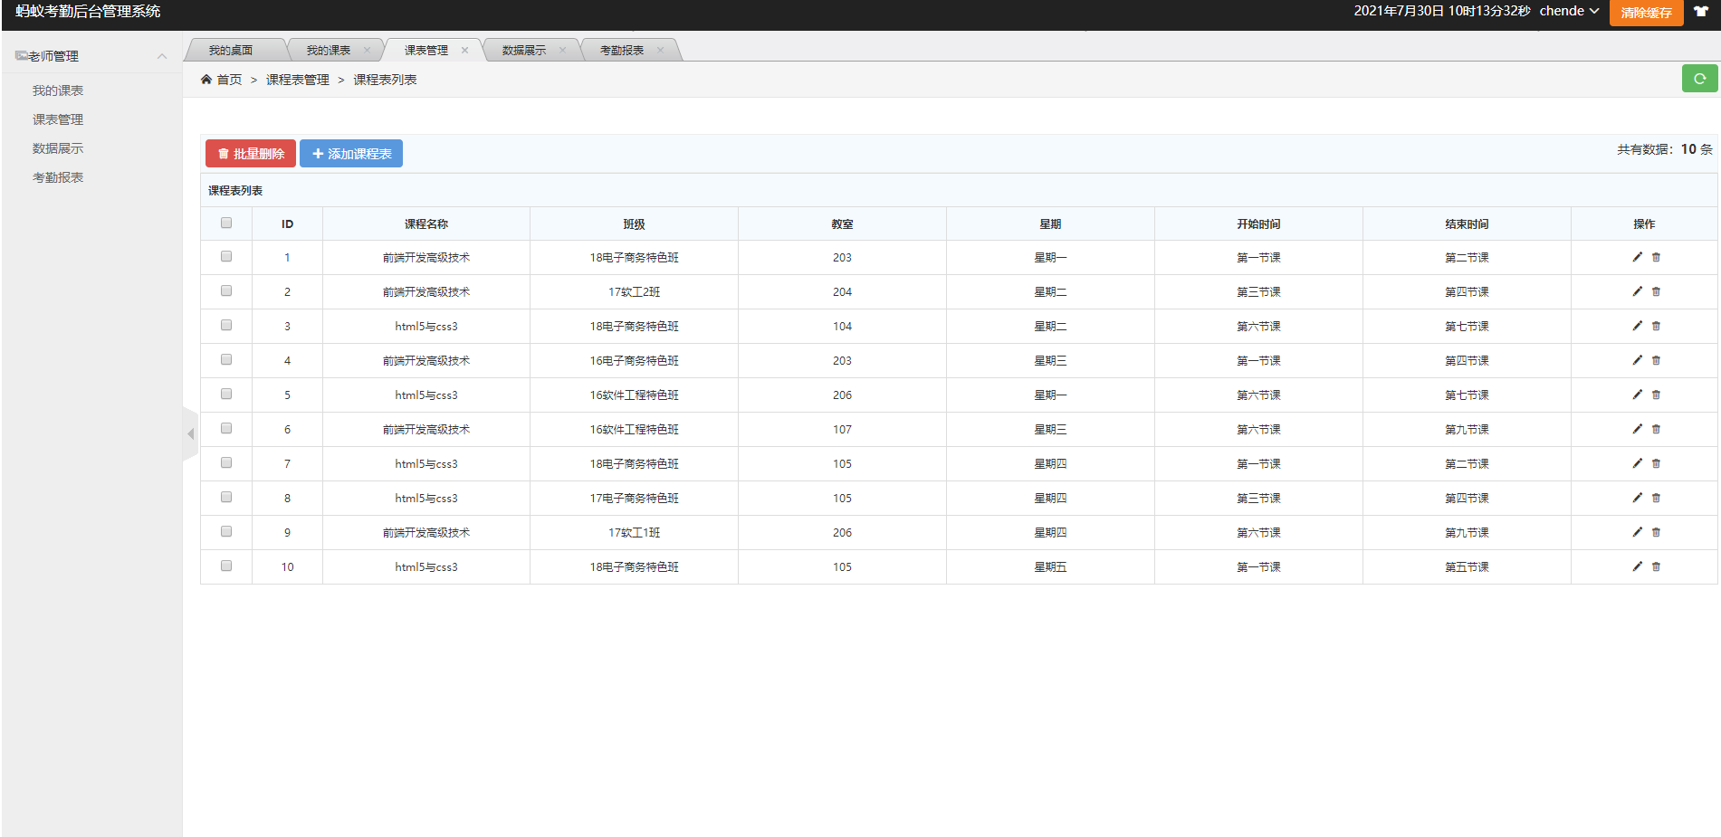Image resolution: width=1721 pixels, height=837 pixels.
Task: Open the chende user dropdown
Action: pyautogui.click(x=1569, y=12)
